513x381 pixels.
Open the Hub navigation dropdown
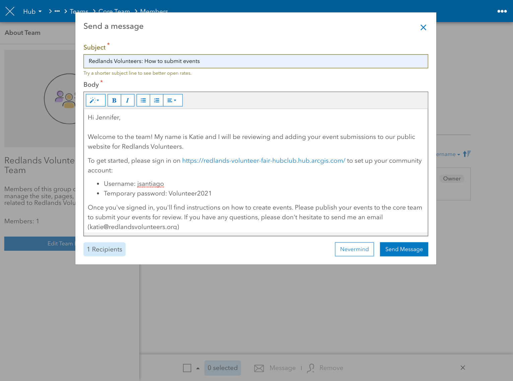(32, 11)
